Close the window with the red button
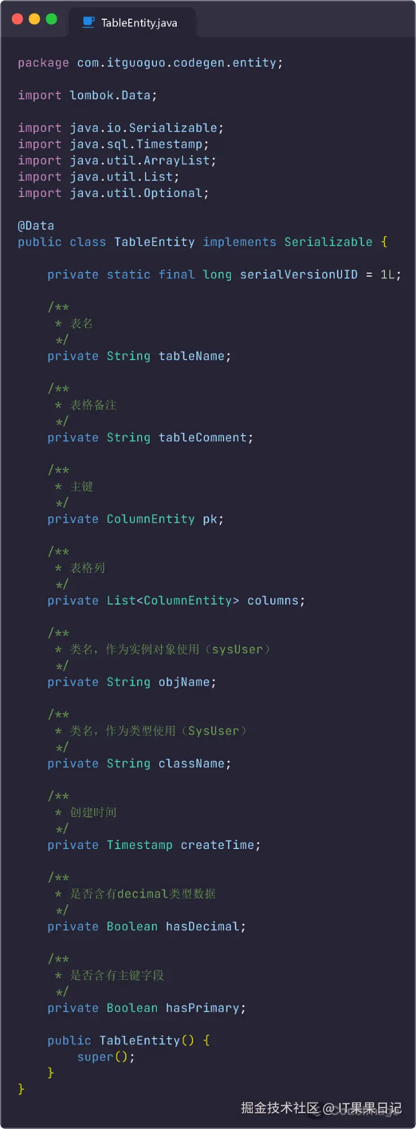This screenshot has height=1129, width=416. (x=17, y=19)
